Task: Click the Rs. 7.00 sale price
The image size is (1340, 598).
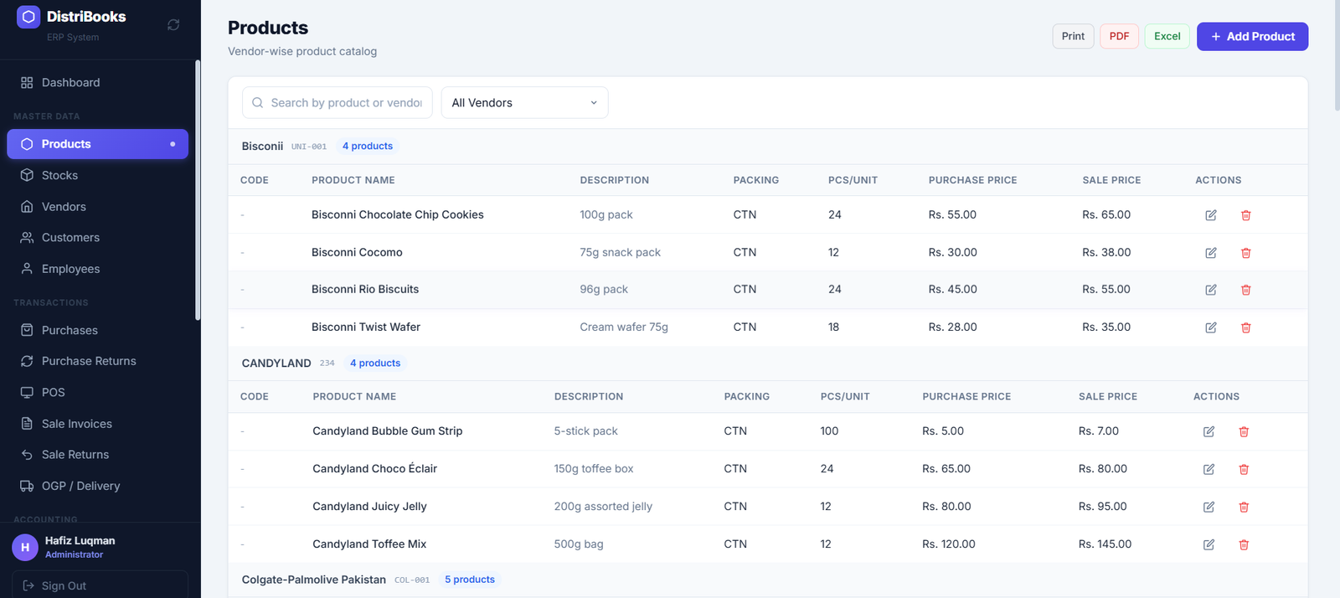Action: click(x=1099, y=431)
